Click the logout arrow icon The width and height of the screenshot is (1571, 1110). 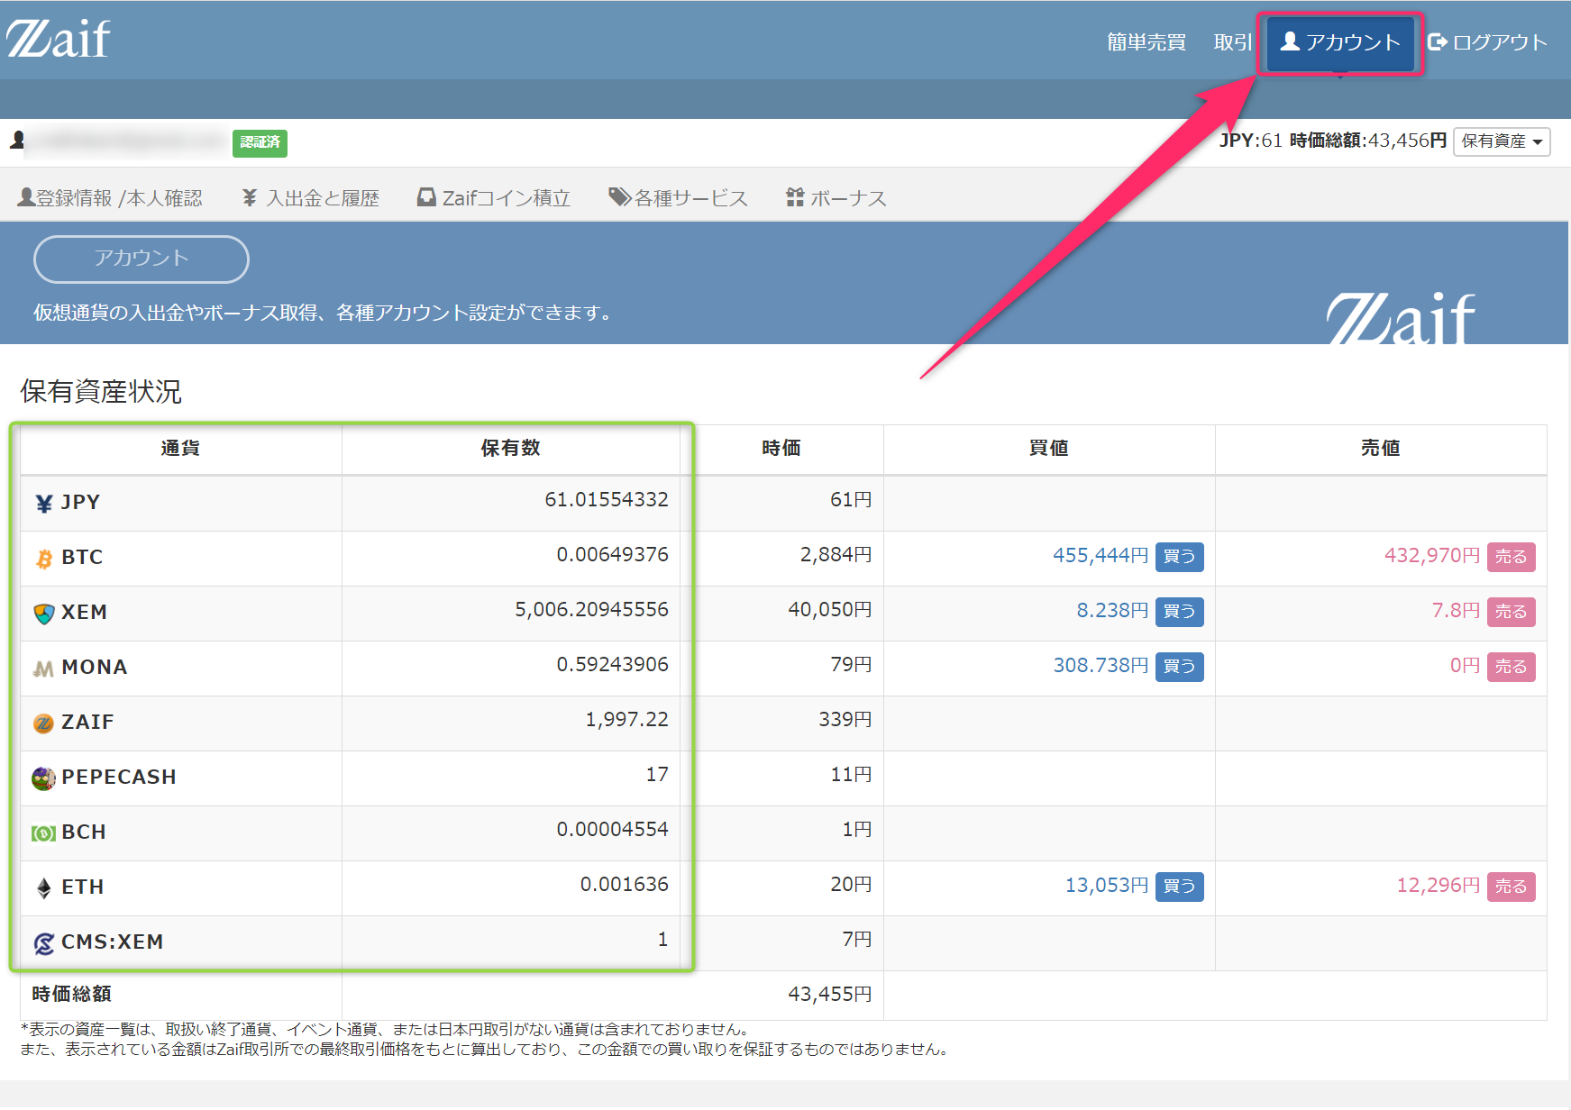[x=1438, y=41]
